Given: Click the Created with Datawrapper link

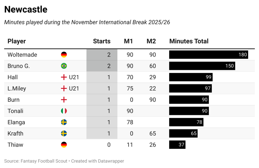Looking at the screenshot, I should (98, 161).
